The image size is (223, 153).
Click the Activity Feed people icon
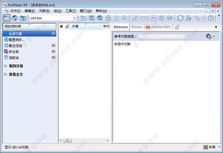(x=197, y=18)
